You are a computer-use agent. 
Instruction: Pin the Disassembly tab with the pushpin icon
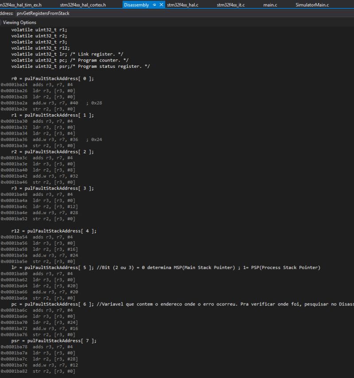[x=154, y=5]
